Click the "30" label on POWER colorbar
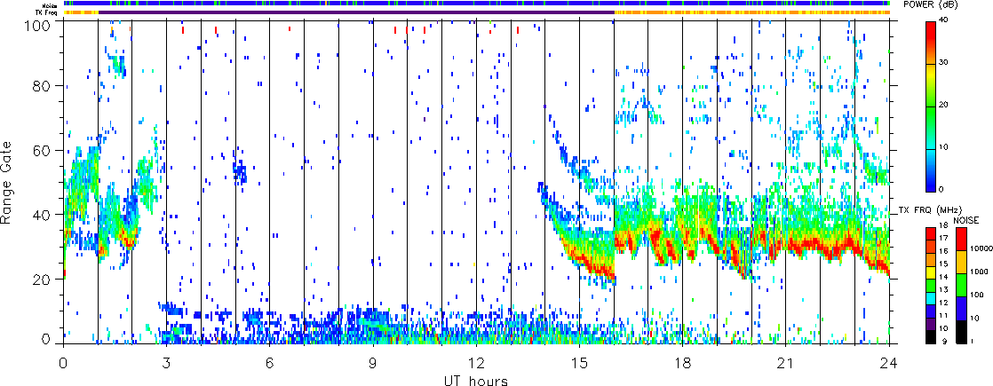Viewport: 993px width, 386px height. (x=943, y=63)
